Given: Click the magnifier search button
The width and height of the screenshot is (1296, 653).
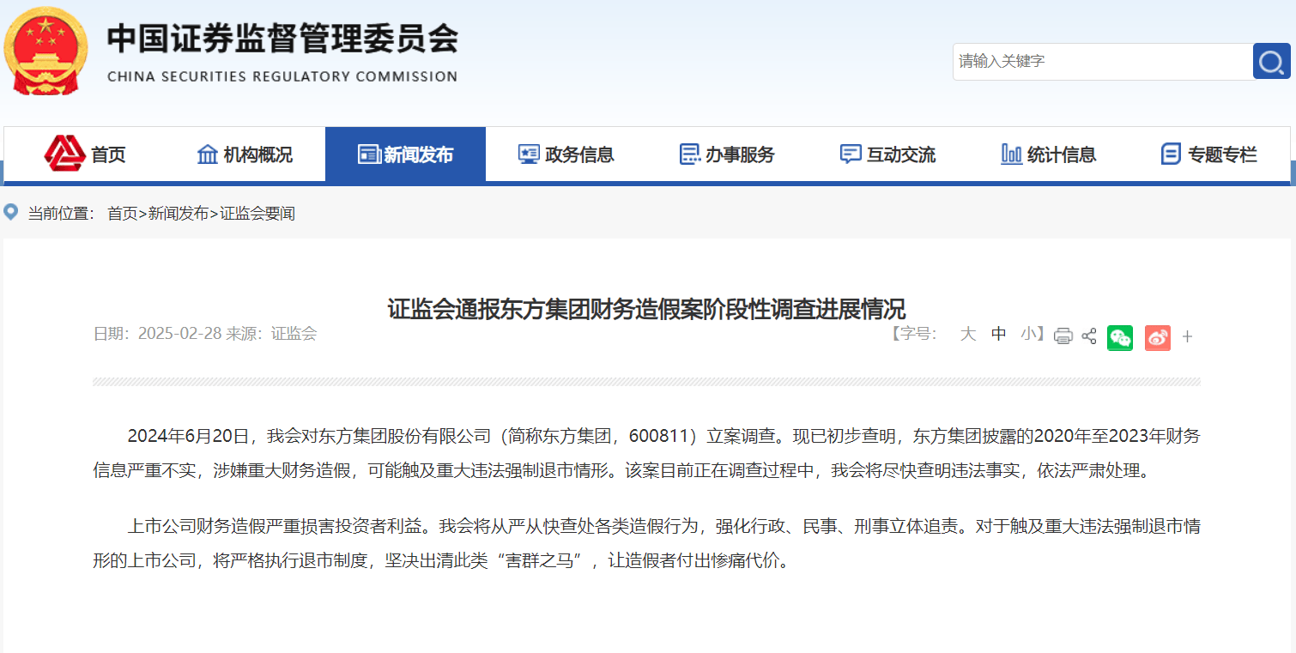Looking at the screenshot, I should 1271,61.
